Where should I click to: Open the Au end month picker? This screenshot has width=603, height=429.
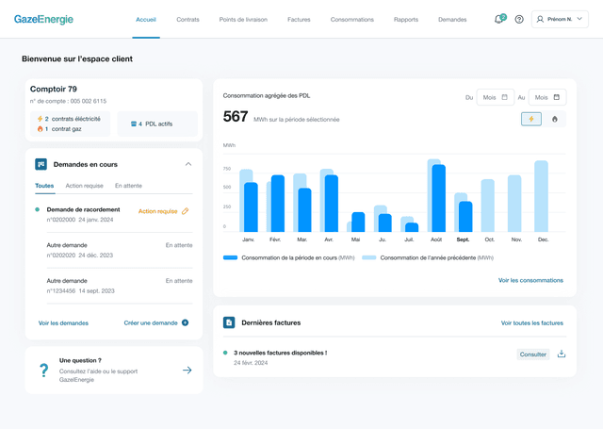546,97
